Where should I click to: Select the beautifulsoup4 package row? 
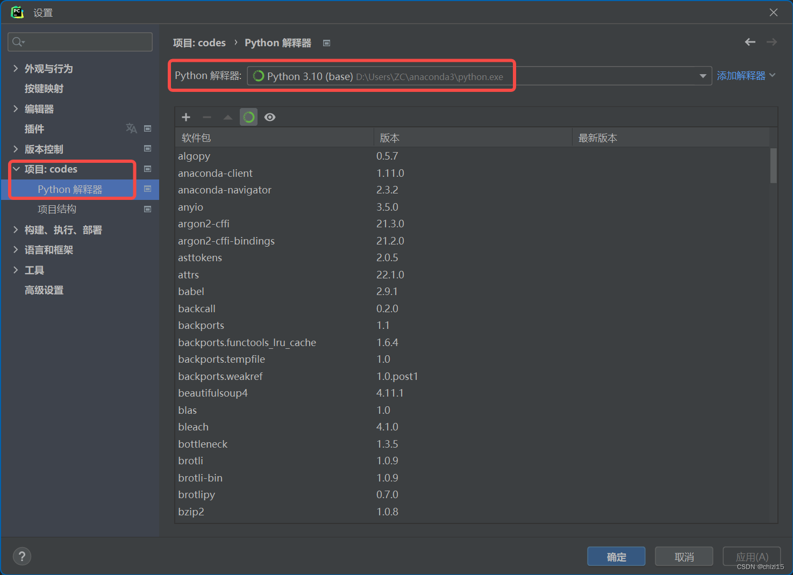pyautogui.click(x=472, y=393)
